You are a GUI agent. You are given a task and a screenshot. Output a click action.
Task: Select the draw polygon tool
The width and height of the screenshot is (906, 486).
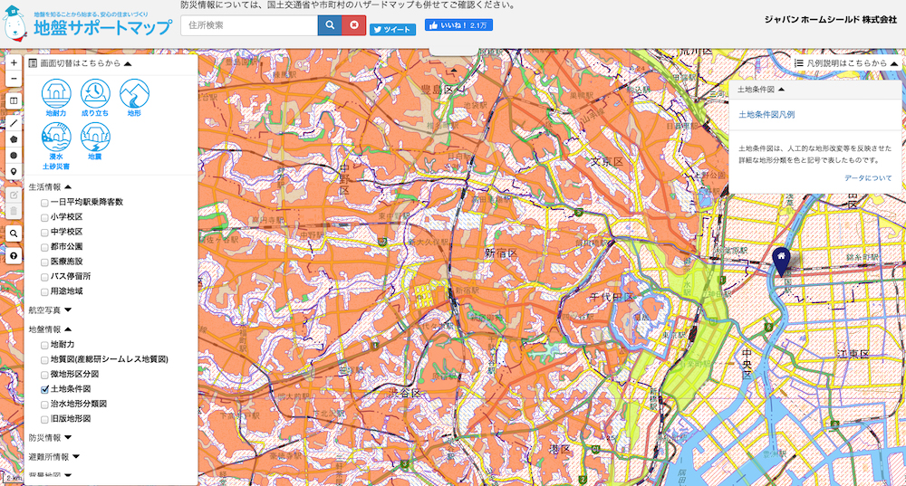point(14,139)
